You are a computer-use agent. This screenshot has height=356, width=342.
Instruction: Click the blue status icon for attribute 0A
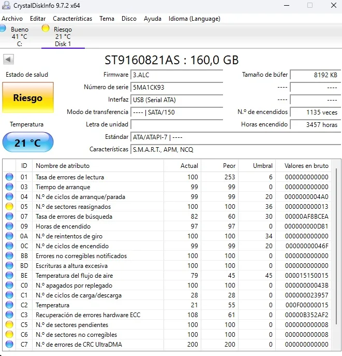point(9,236)
